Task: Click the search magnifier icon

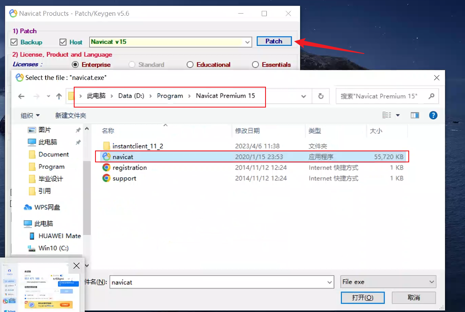Action: pyautogui.click(x=431, y=96)
